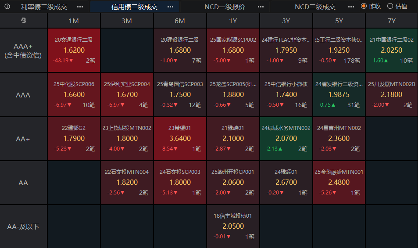Open 24石交投SCP003 bond cell
The width and height of the screenshot is (418, 248).
180,183
